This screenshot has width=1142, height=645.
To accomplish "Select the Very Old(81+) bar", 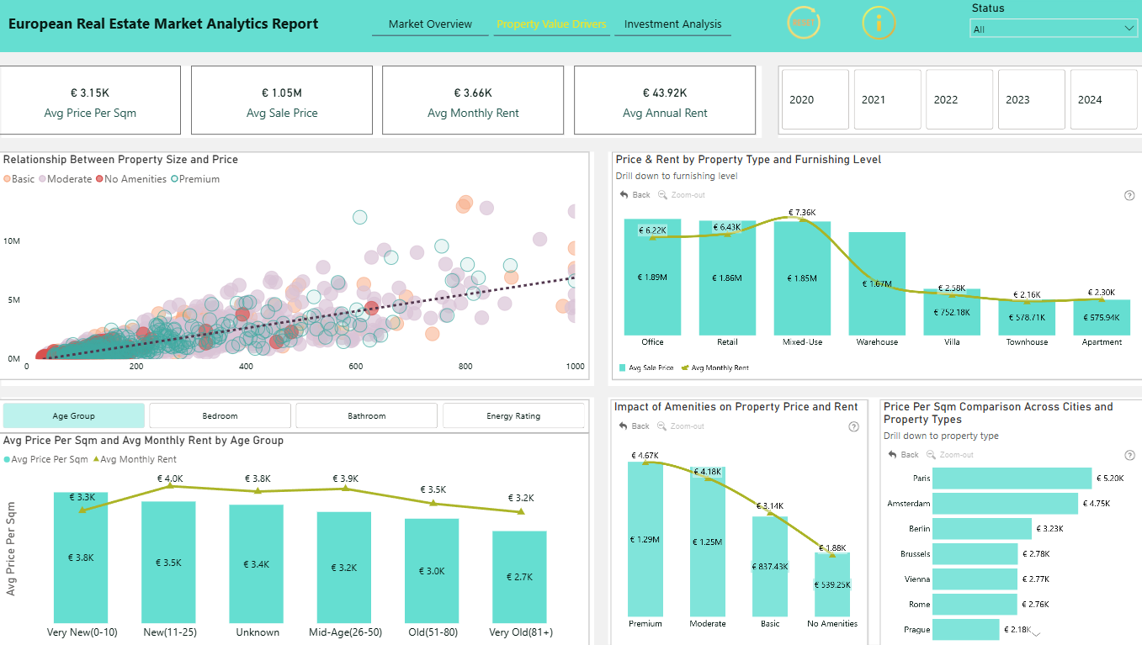I will [519, 577].
